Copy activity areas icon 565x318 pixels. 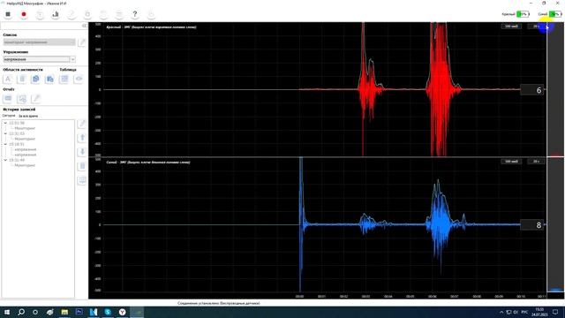[35, 79]
